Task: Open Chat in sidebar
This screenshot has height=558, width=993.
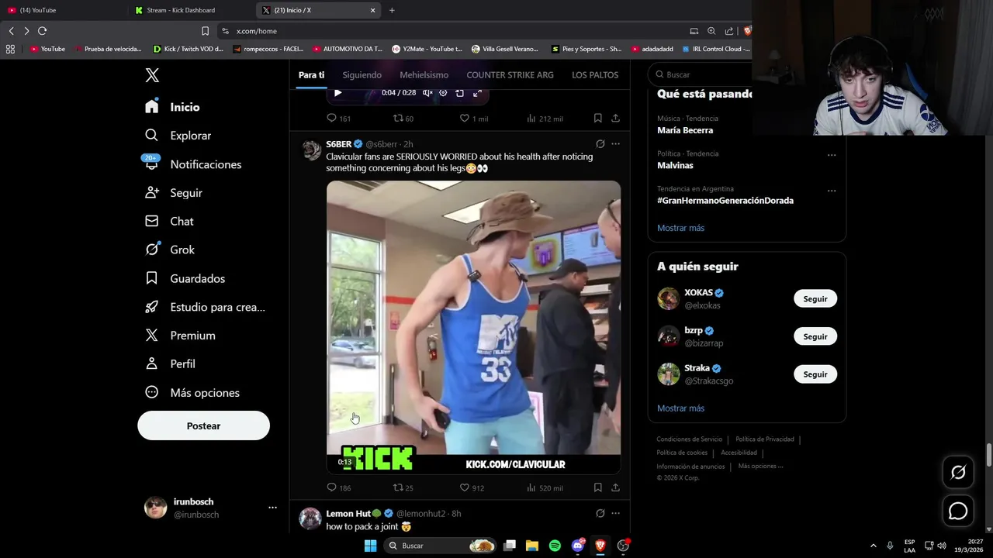Action: tap(169, 222)
